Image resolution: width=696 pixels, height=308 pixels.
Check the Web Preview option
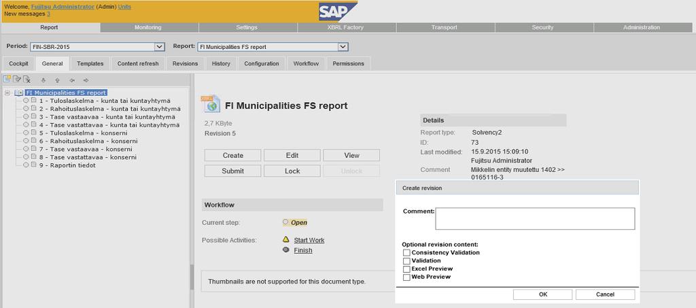[x=406, y=277]
